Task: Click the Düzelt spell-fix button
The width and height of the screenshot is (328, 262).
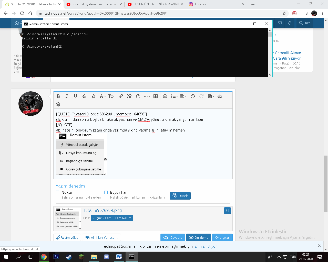Action: click(180, 196)
